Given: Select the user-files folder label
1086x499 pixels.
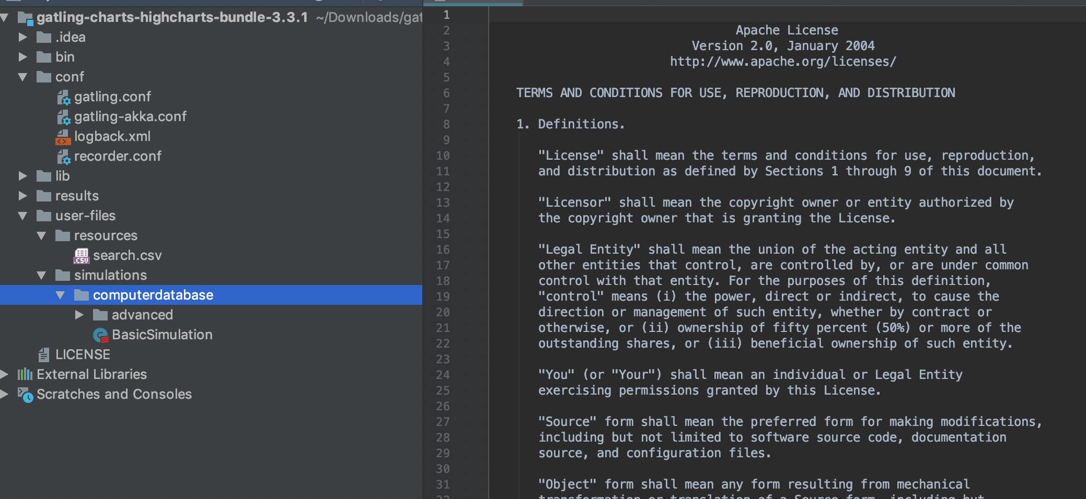Looking at the screenshot, I should coord(85,216).
